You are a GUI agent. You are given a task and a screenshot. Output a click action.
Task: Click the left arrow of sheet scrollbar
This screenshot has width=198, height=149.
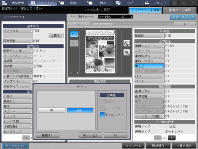pyautogui.click(x=79, y=24)
